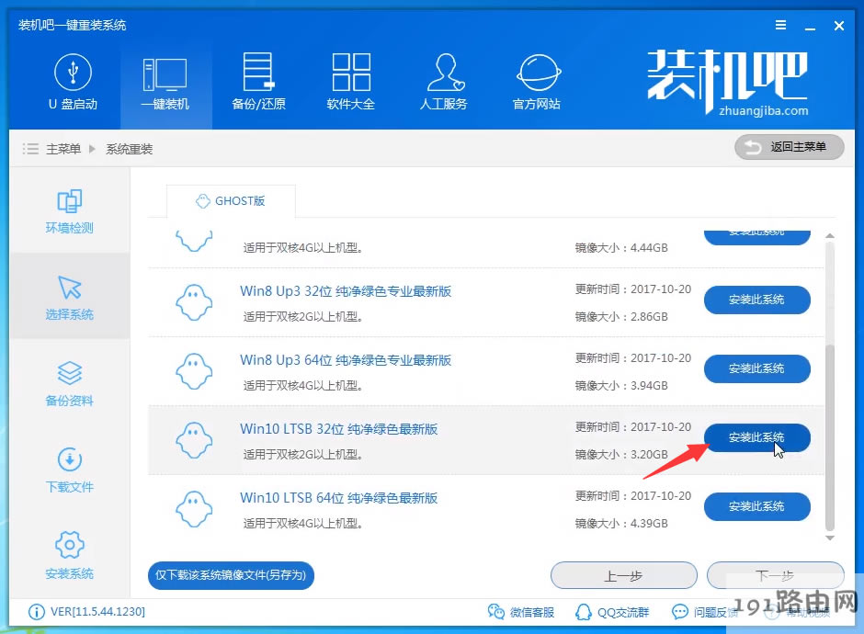
Task: Click 仅下载该系统镜像文件(另存为)
Action: (x=231, y=575)
